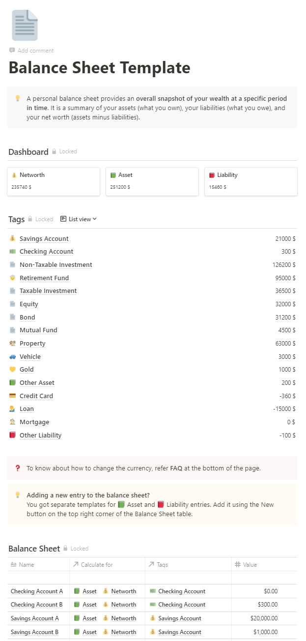The image size is (306, 641).
Task: Open the List view dropdown
Action: (79, 219)
